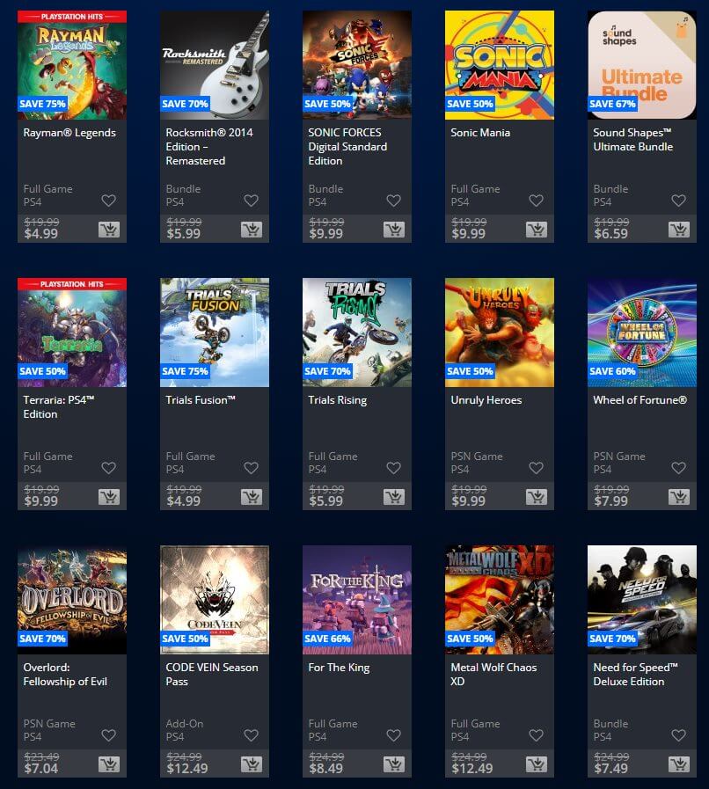Add Need for Speed Deluxe to cart
This screenshot has width=709, height=789.
pos(679,764)
